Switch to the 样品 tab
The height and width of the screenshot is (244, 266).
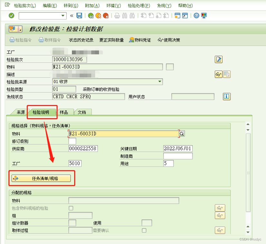click(x=64, y=112)
